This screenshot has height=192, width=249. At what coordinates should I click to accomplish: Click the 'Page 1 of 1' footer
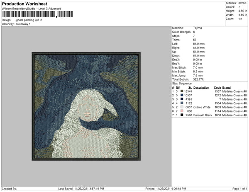240,189
